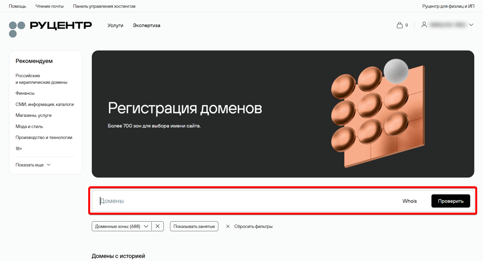Click the X icon beside Сбросить фильтры
This screenshot has height=261, width=483.
tap(228, 226)
